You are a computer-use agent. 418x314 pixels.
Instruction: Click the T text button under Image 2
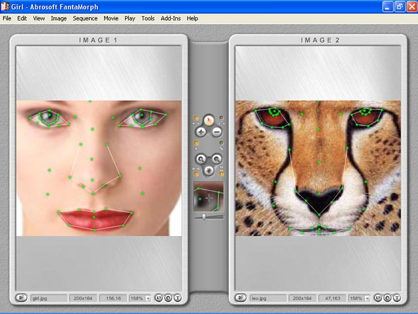397,298
